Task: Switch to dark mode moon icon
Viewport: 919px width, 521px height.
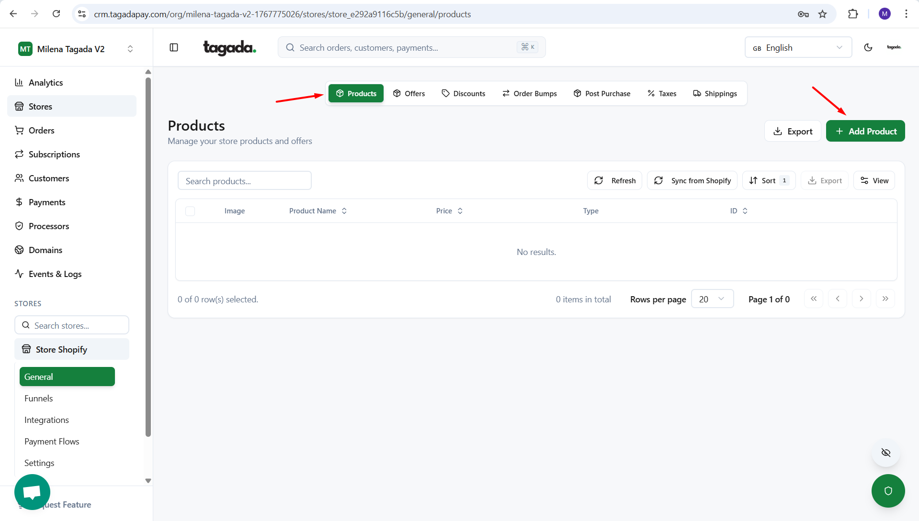Action: tap(868, 47)
